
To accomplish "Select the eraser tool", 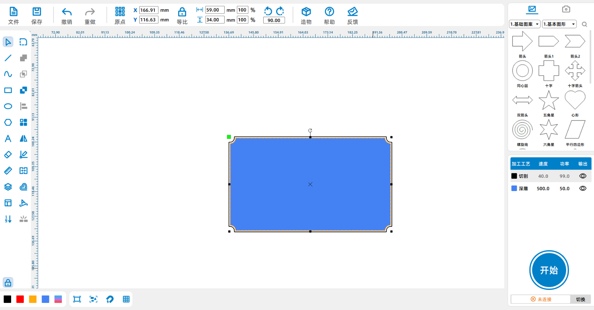I will (x=8, y=155).
